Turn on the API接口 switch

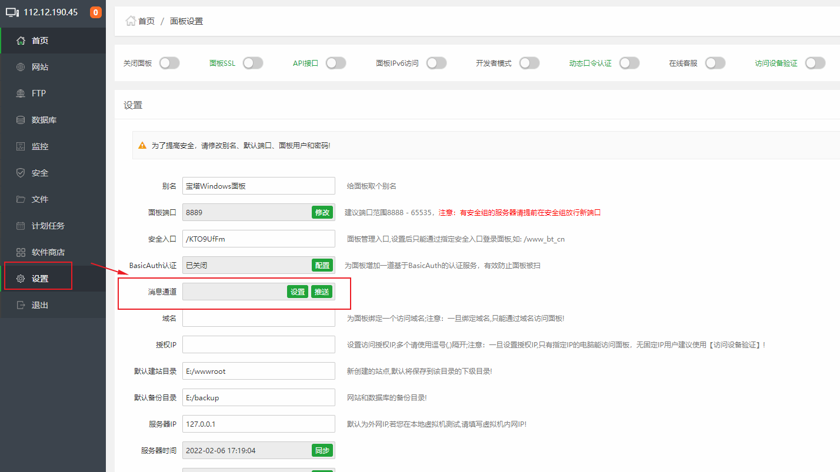point(336,63)
